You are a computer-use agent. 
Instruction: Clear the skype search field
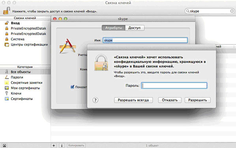(232, 11)
